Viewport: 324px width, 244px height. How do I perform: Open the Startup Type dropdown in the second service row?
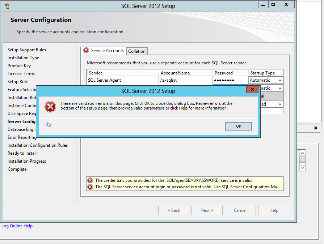click(280, 88)
